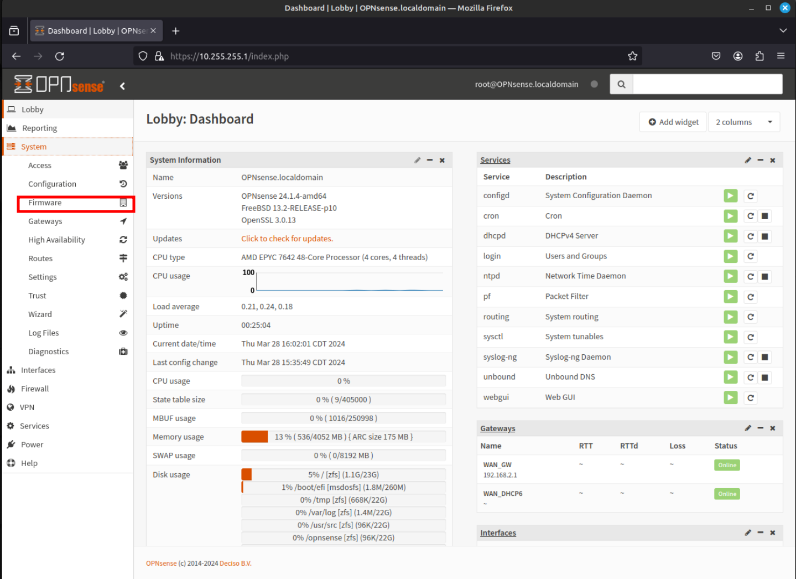Open High Availability settings
Image resolution: width=796 pixels, height=579 pixels.
pyautogui.click(x=76, y=240)
